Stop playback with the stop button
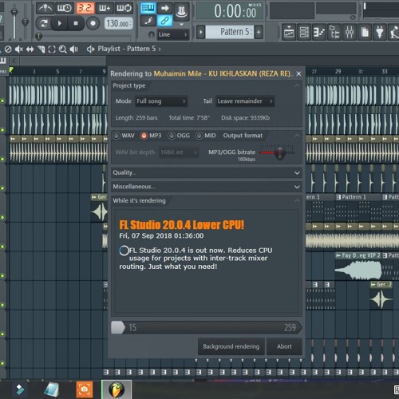 [x=76, y=23]
